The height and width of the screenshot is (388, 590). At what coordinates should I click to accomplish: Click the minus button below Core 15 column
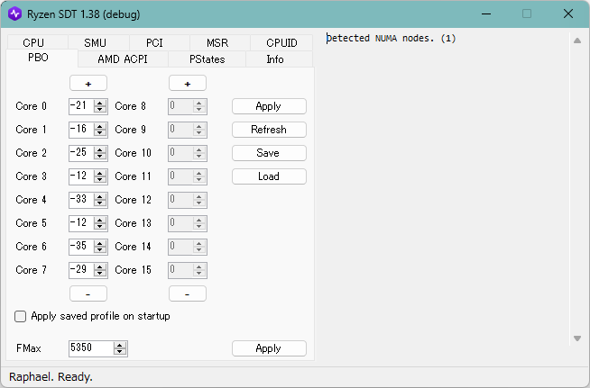point(188,293)
